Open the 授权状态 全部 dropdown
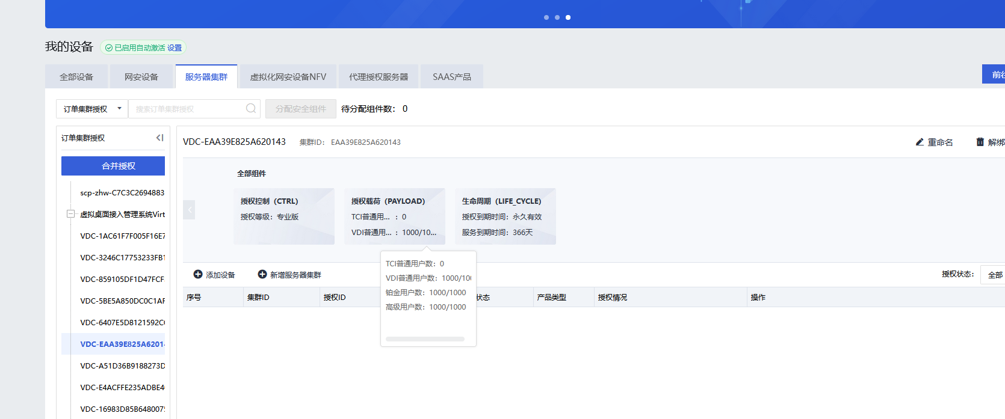Screen dimensions: 1005x419 (993, 275)
